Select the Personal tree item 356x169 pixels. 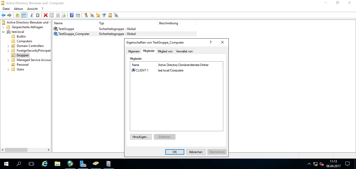click(22, 65)
